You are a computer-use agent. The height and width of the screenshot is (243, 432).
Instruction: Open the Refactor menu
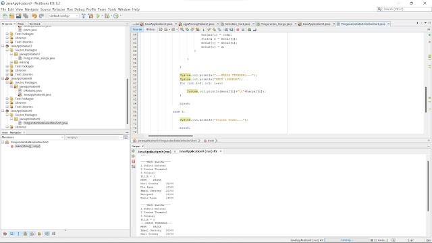[59, 9]
